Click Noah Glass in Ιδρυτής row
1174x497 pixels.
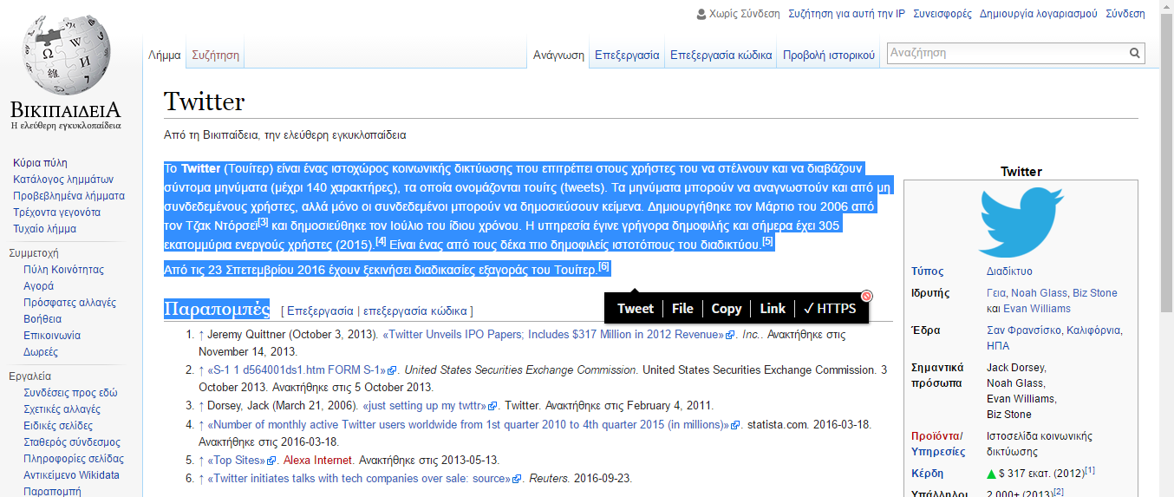(x=1040, y=293)
